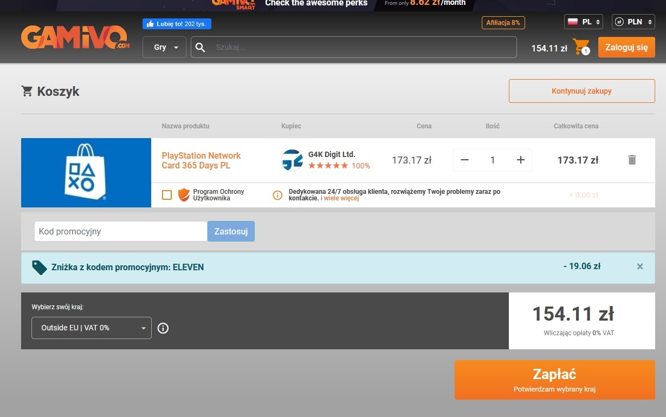
Task: Click the 'Zaloguj się' button
Action: (x=626, y=47)
